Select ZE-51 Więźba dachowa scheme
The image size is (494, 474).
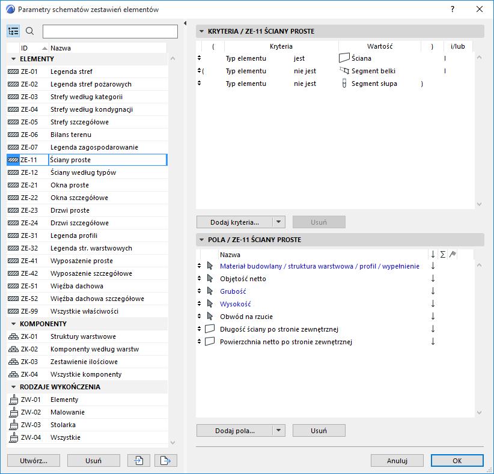[x=87, y=286]
